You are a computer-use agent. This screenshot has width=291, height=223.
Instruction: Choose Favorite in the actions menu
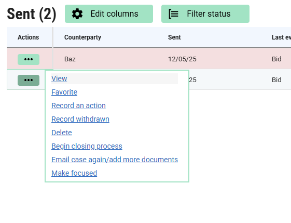(x=64, y=92)
